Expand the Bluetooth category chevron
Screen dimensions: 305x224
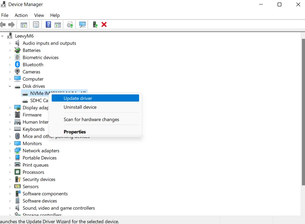point(10,64)
